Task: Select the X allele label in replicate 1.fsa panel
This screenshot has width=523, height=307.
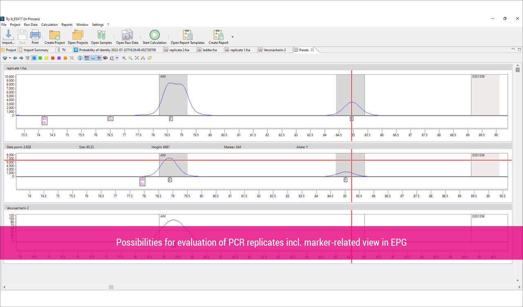Action: pyautogui.click(x=171, y=119)
